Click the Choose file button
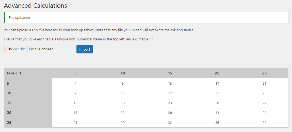The width and height of the screenshot is (292, 132). [16, 49]
